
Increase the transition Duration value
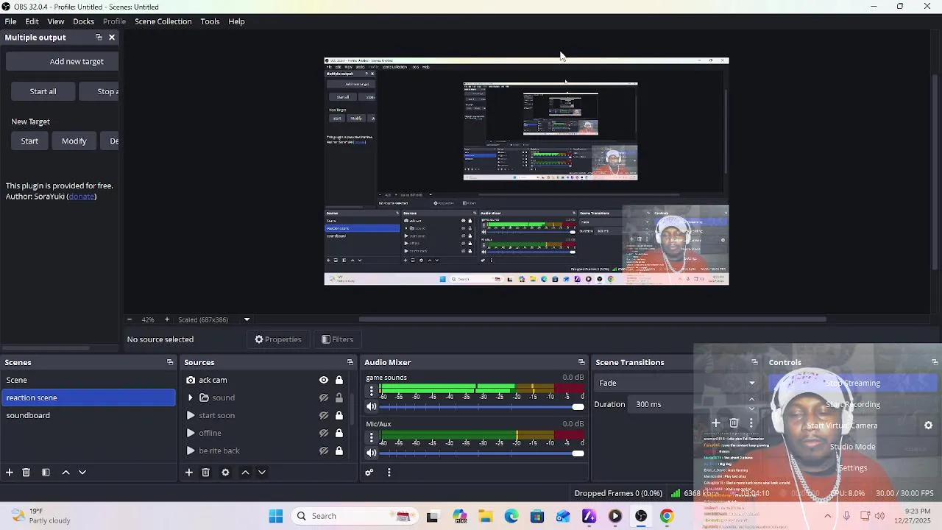coord(751,400)
